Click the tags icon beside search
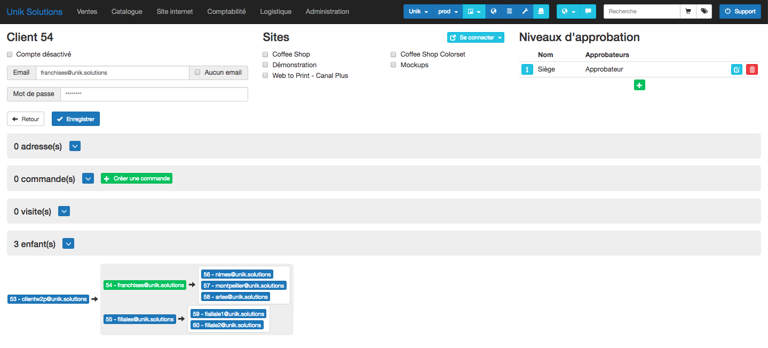This screenshot has width=768, height=348. click(704, 11)
